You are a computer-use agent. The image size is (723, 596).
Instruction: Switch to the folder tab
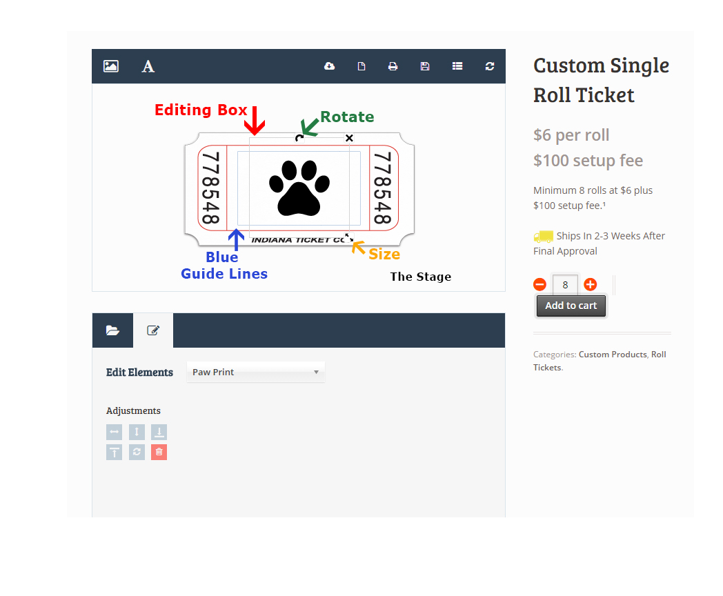pos(112,330)
